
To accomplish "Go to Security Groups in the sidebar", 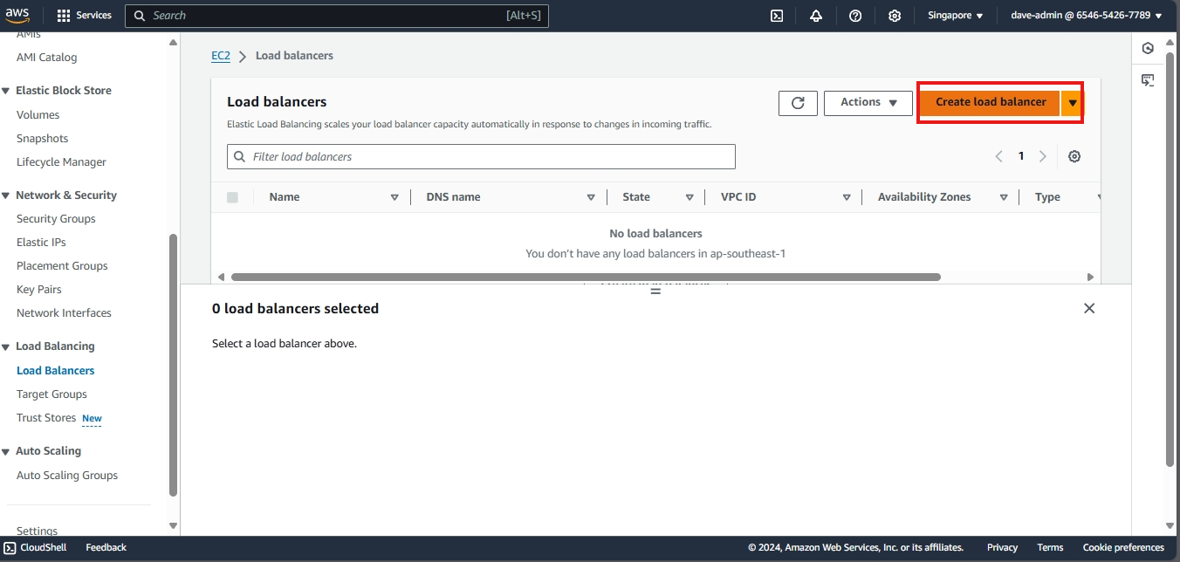I will (56, 219).
